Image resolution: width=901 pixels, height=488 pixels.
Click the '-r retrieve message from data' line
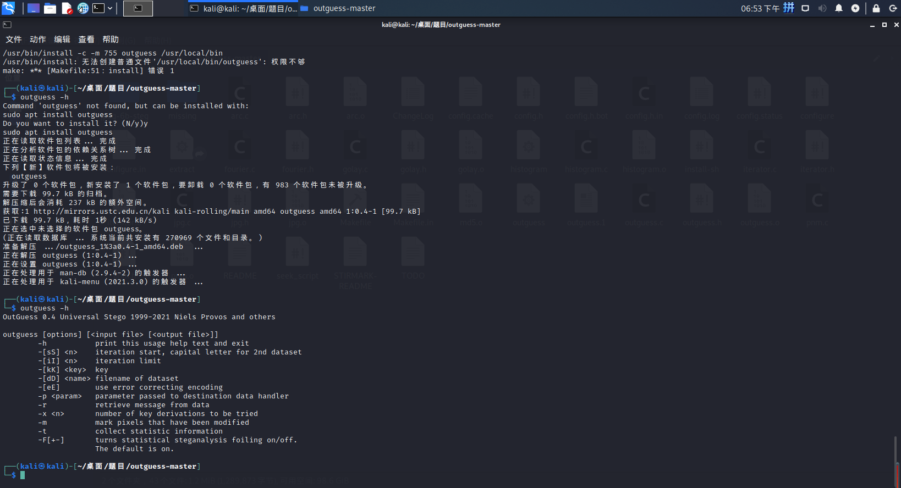[124, 405]
